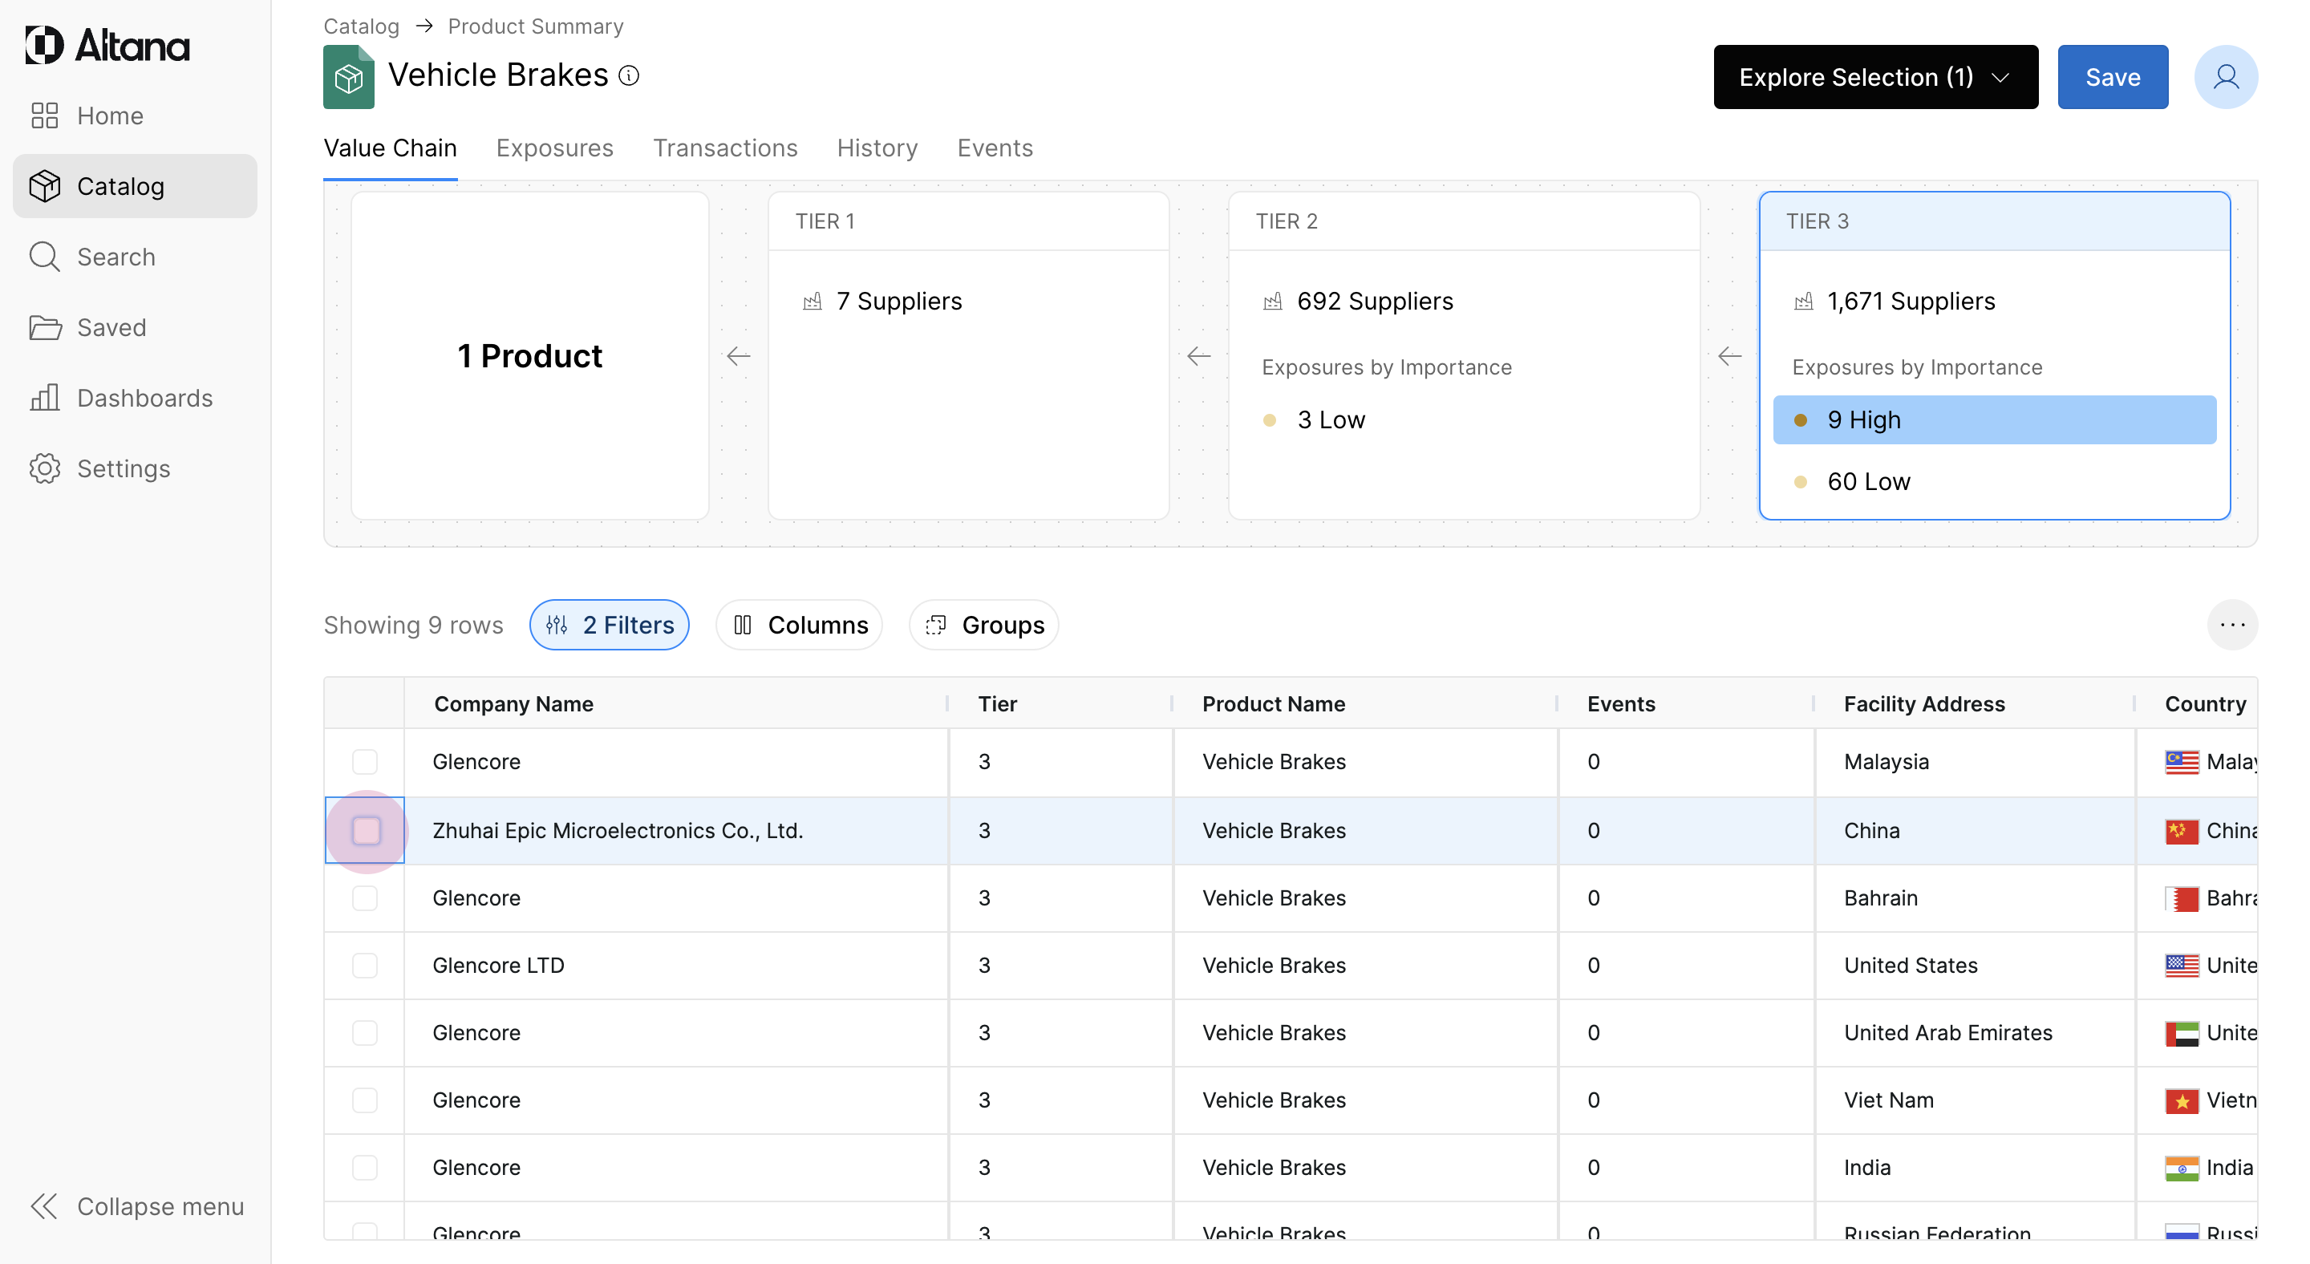Switch to the Transactions tab
Viewport: 2310px width, 1264px height.
tap(724, 148)
